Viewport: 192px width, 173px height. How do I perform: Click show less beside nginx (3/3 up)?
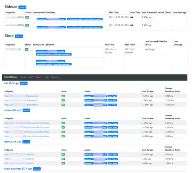pos(26,142)
